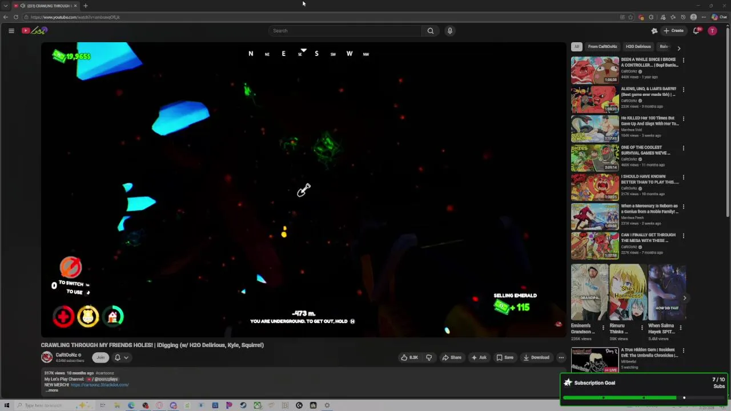Open Settings gear in taskbar
The width and height of the screenshot is (731, 411).
(327, 405)
